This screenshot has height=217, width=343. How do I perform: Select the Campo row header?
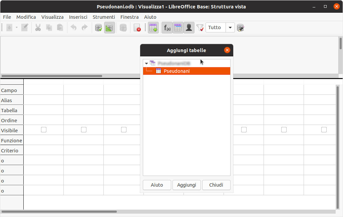tap(12, 90)
